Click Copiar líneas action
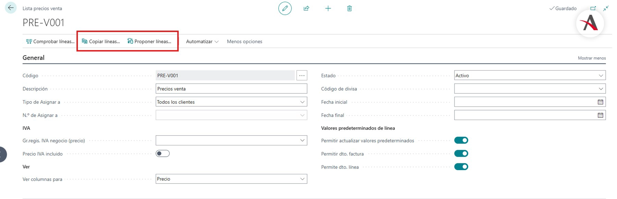Viewport: 617px width, 199px height. [101, 42]
